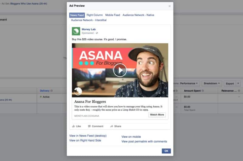Image resolution: width=243 pixels, height=161 pixels.
Task: Click the Amount Spent column header
Action: (x=192, y=91)
